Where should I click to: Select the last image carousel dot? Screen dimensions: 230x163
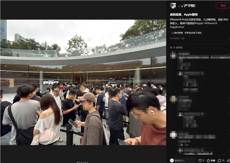tap(87, 162)
